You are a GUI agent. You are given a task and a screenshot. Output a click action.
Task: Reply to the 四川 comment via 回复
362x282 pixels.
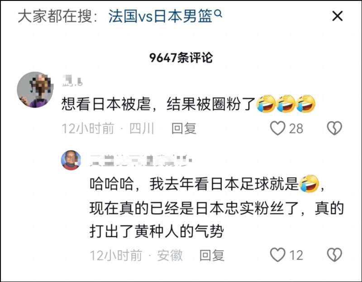(184, 129)
